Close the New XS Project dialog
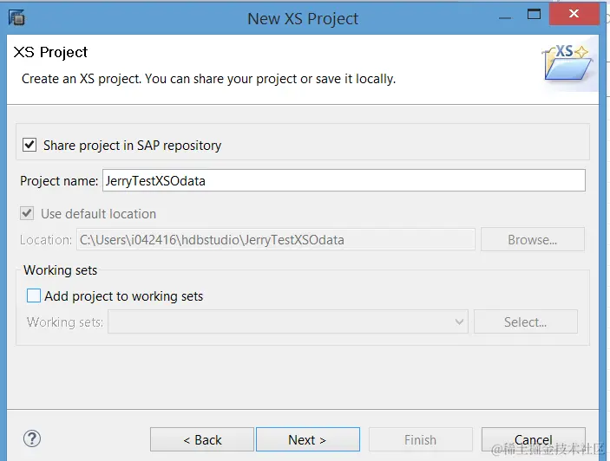 tap(574, 14)
